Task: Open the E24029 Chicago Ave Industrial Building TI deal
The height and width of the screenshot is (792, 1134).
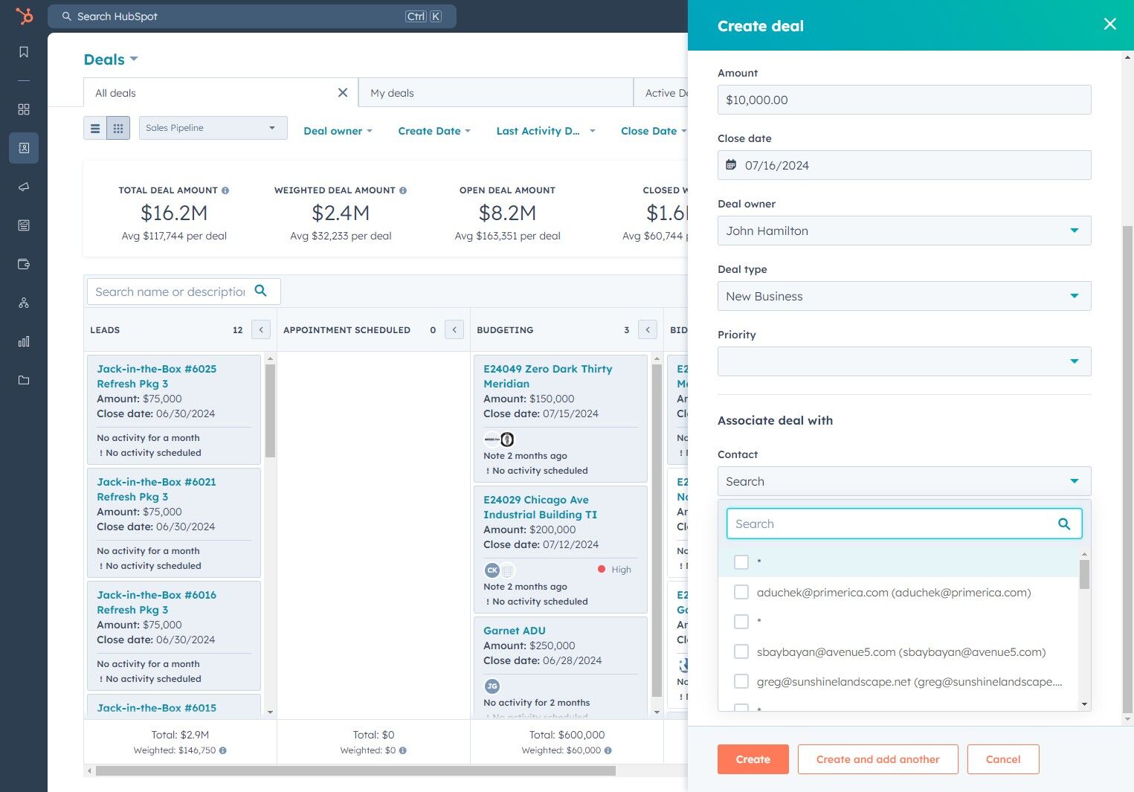Action: (541, 507)
